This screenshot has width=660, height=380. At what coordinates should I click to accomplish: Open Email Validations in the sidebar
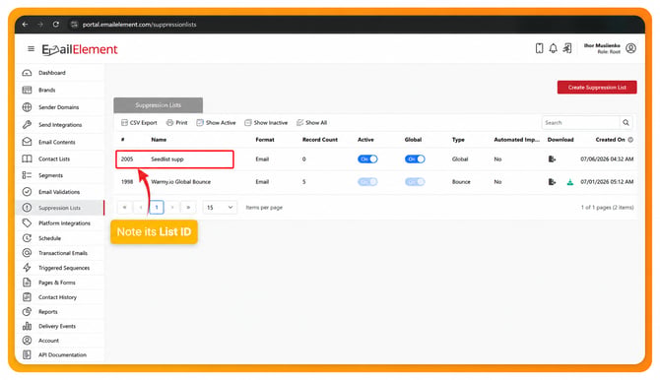coord(59,192)
